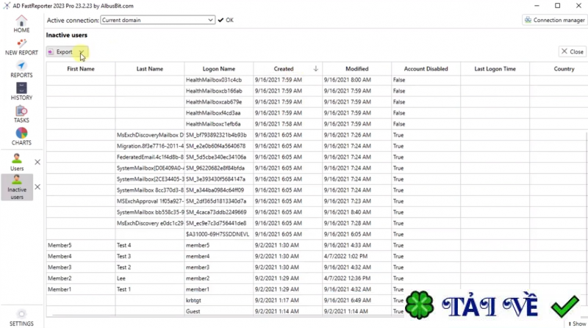Open the Active connection dropdown
Screen dimensions: 588x328
click(x=157, y=21)
